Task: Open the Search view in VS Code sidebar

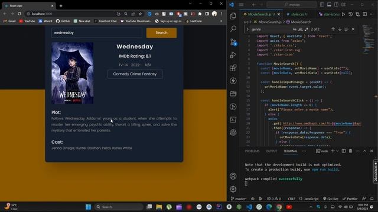Action: (233, 29)
